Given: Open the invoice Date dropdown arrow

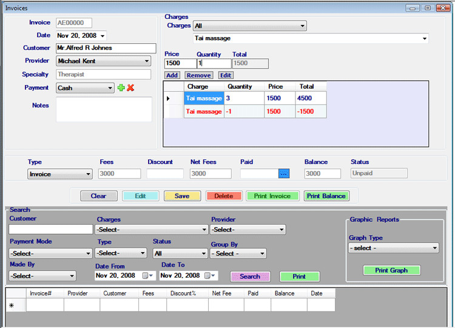Looking at the screenshot, I should 103,36.
